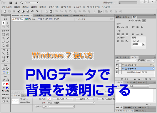Toggle lock column for Web レイヤー
Image resolution: width=157 pixels, height=113 pixels.
point(120,65)
